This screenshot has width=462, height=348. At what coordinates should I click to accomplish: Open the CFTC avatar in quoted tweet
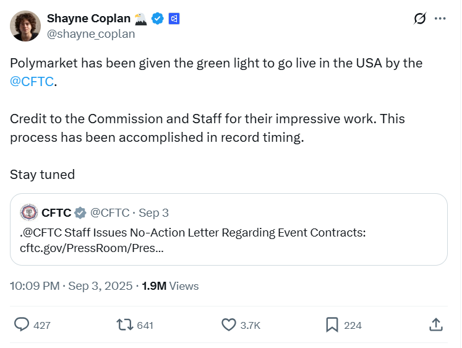pos(28,212)
